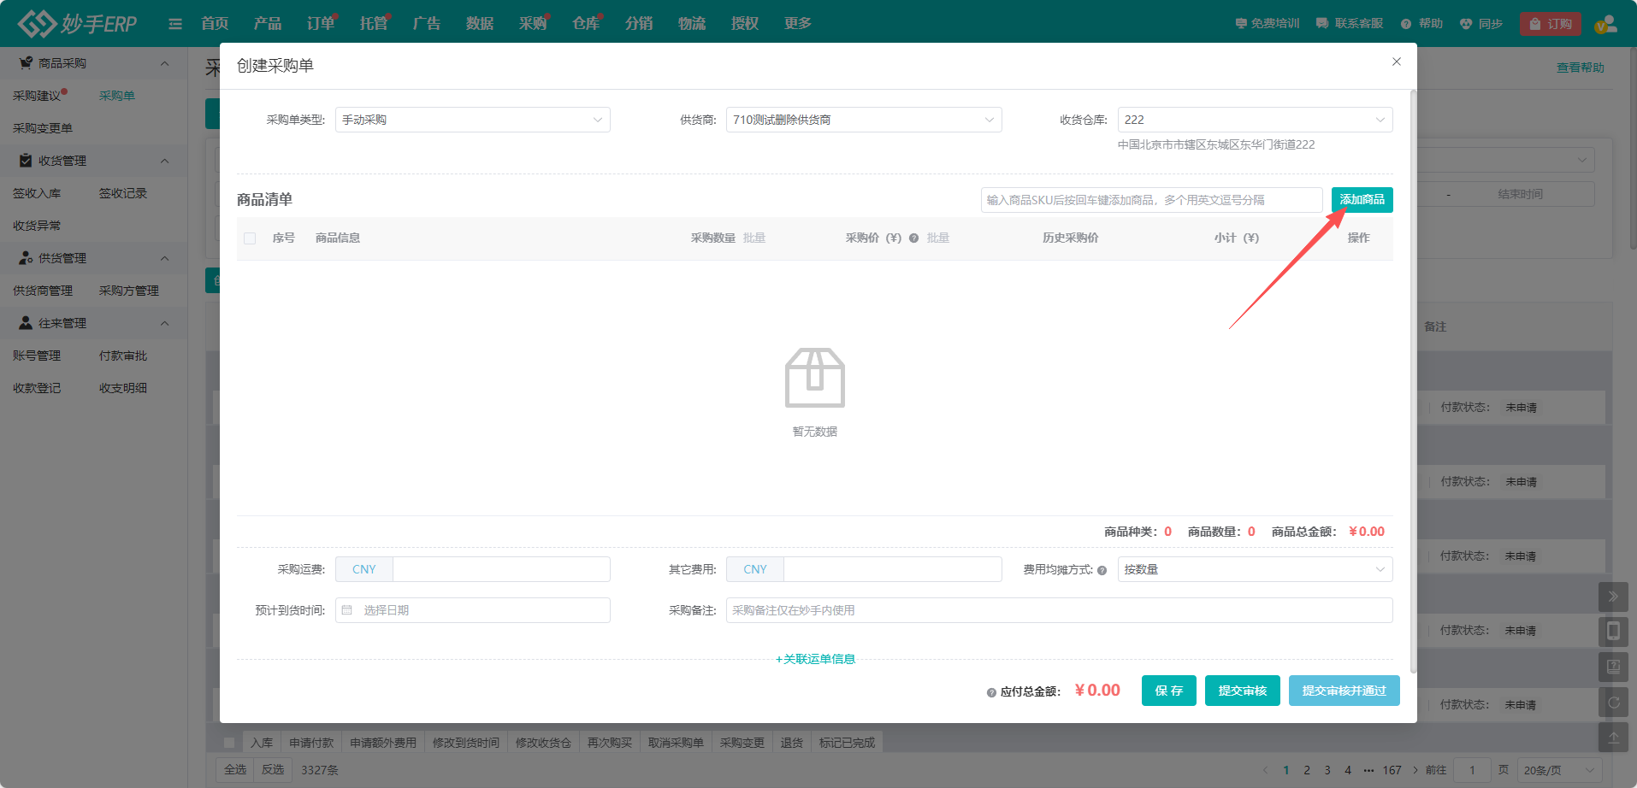Open the 采购单类型 dropdown
Image resolution: width=1637 pixels, height=788 pixels.
point(472,120)
